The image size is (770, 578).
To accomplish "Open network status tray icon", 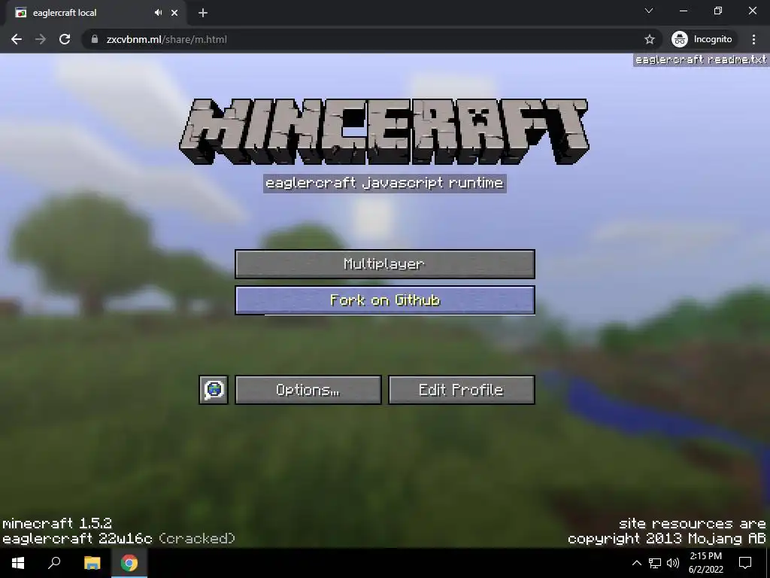I will pos(655,563).
